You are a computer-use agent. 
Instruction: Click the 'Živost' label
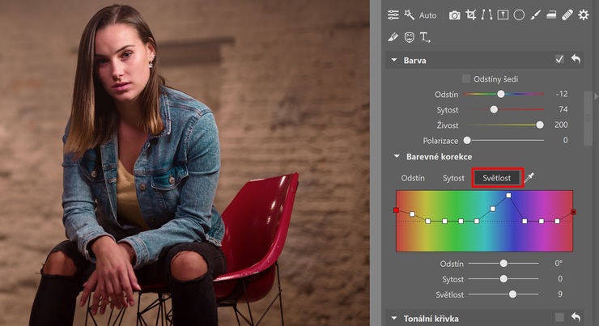tap(448, 125)
